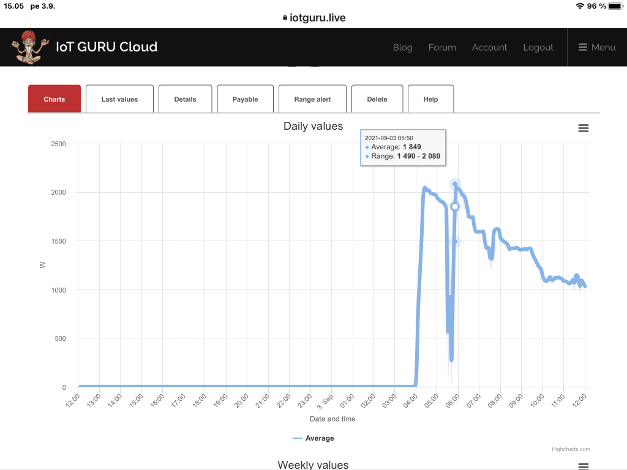
Task: Tap the lock icon in the address bar
Action: click(285, 18)
